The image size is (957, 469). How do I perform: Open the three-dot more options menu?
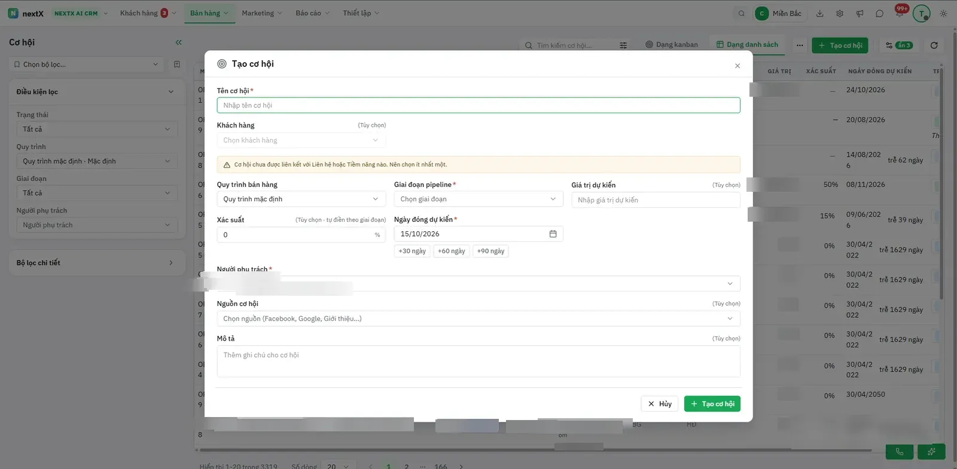pos(800,45)
